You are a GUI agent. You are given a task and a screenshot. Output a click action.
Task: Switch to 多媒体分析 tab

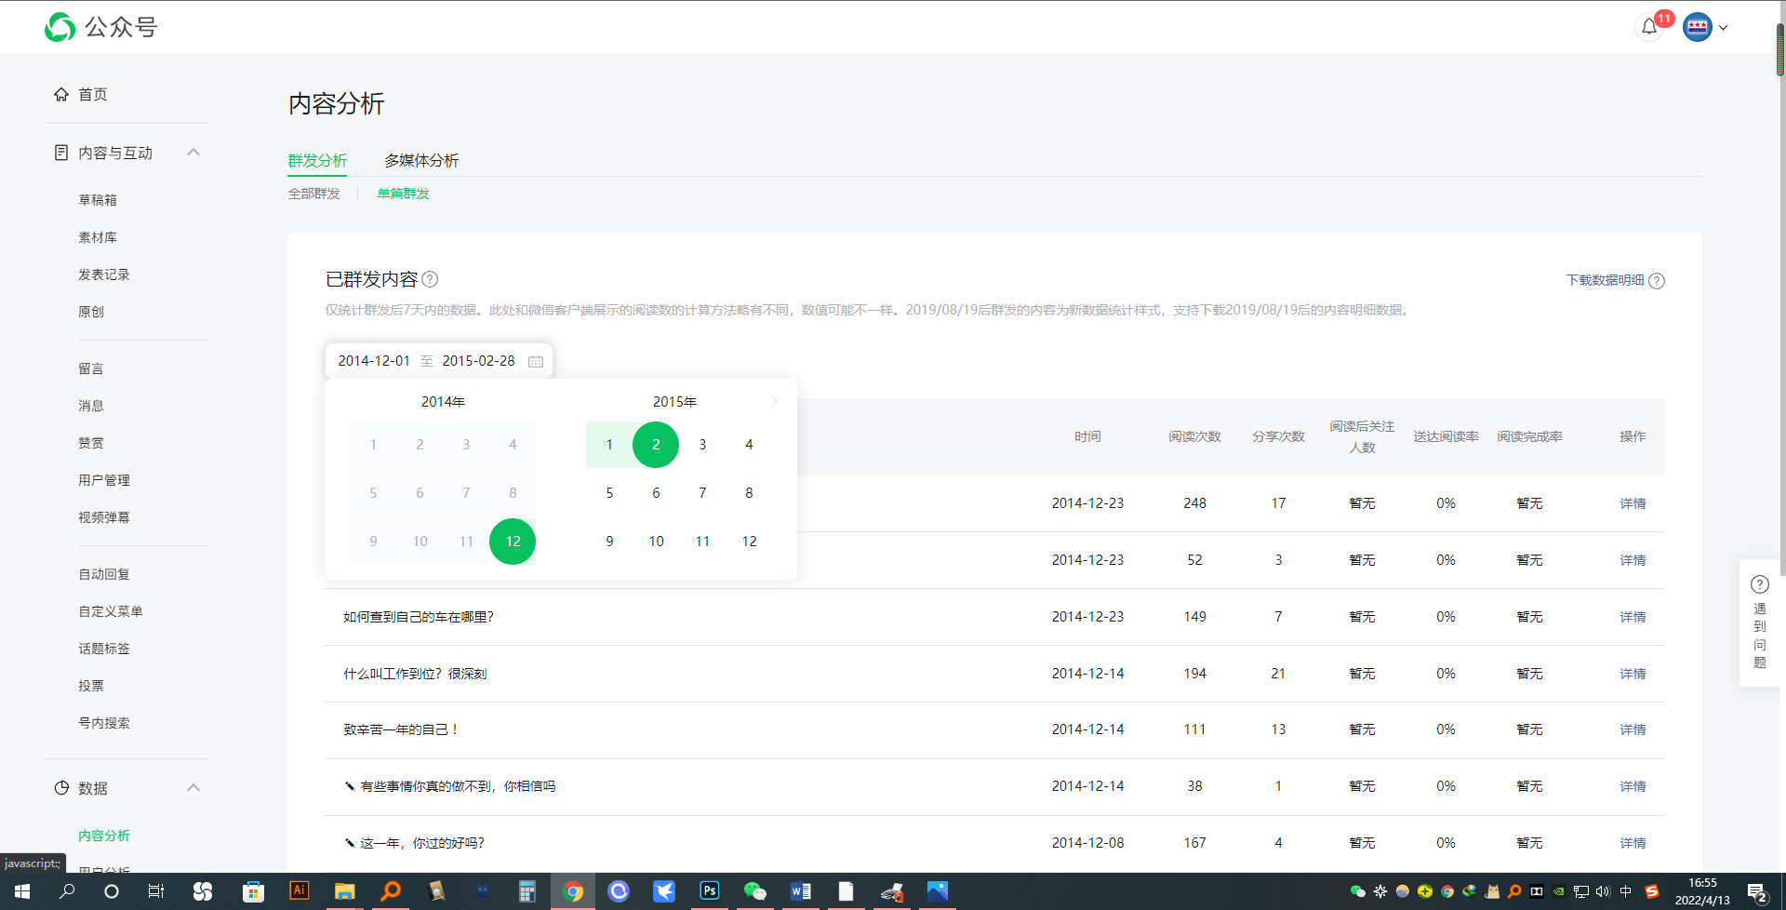point(421,161)
